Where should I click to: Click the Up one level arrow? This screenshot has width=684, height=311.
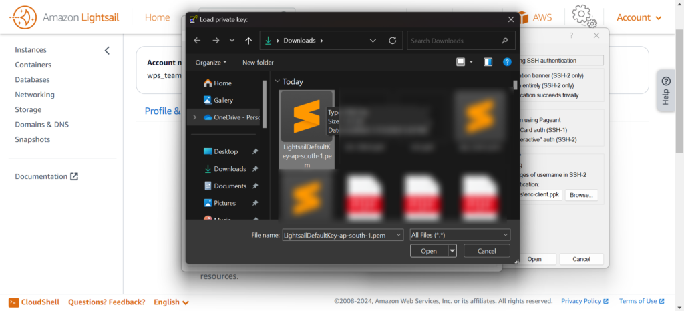pos(248,41)
